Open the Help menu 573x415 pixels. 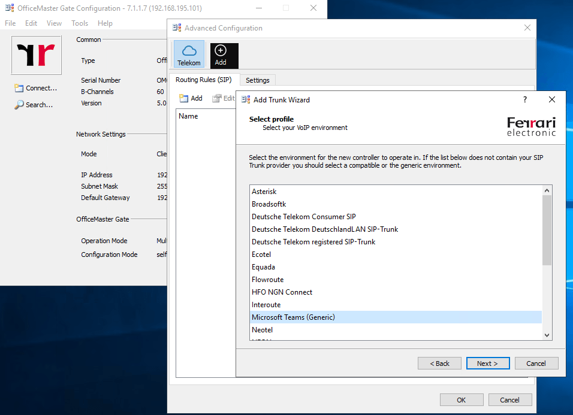tap(105, 23)
